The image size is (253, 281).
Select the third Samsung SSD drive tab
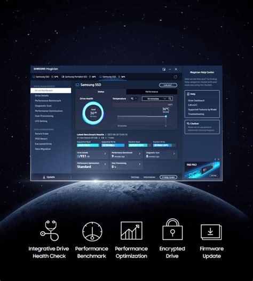point(113,77)
